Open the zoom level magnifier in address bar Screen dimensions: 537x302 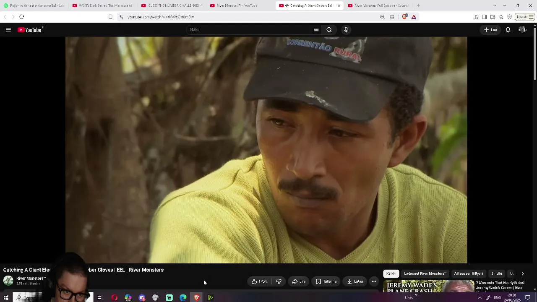click(382, 17)
